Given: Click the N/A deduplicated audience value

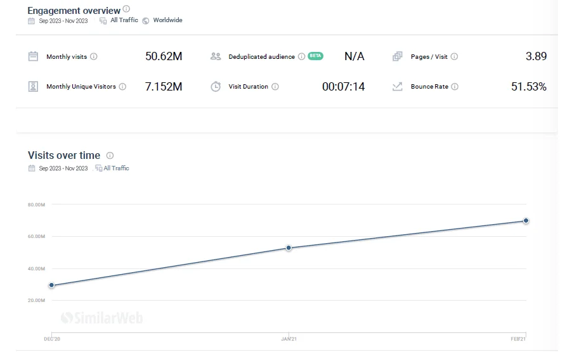Looking at the screenshot, I should click(354, 56).
